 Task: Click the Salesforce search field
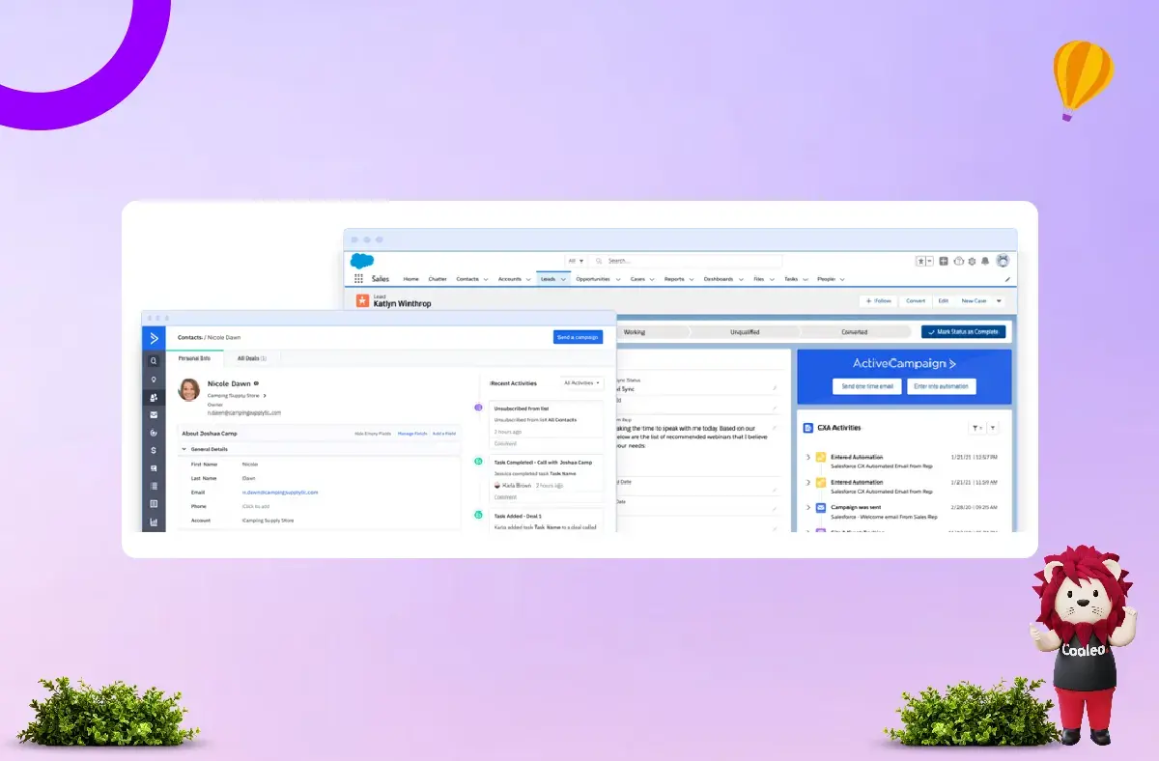coord(687,261)
